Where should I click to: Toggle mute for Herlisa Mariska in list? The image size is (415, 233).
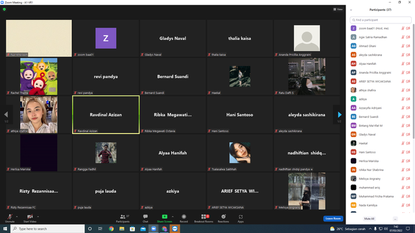pos(403,161)
